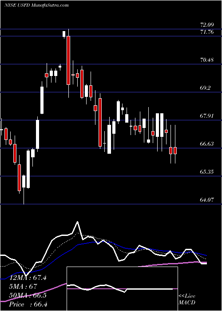The image size is (222, 311).
Task: Click the 65.35 price level label
Action: pos(207,171)
